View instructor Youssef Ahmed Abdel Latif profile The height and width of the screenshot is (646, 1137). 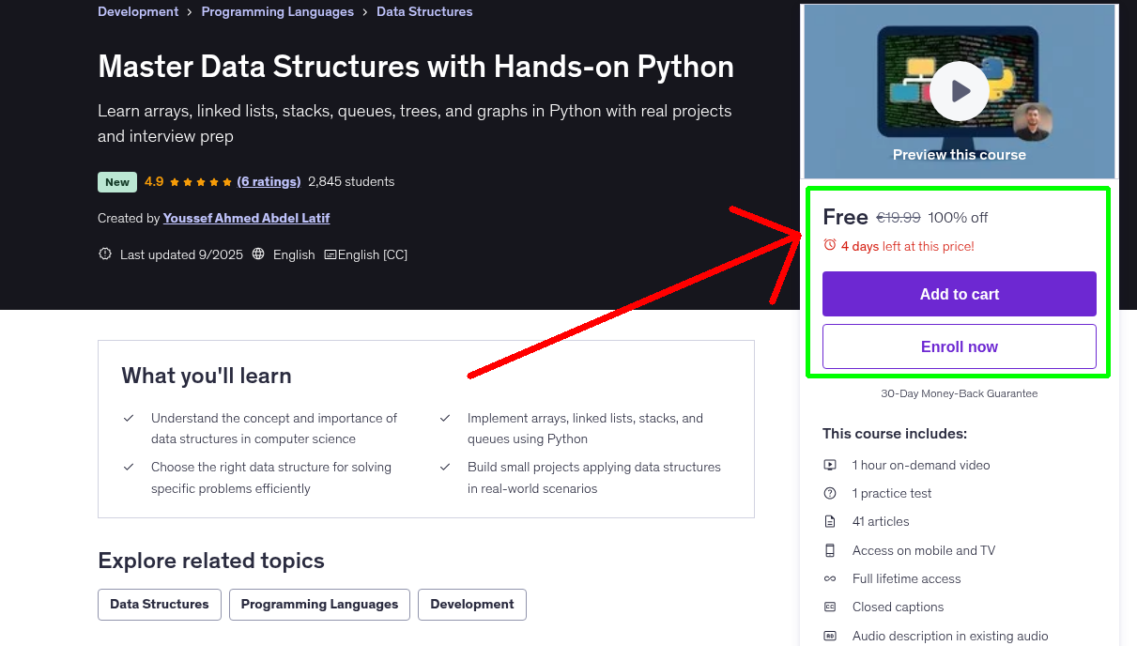[246, 218]
